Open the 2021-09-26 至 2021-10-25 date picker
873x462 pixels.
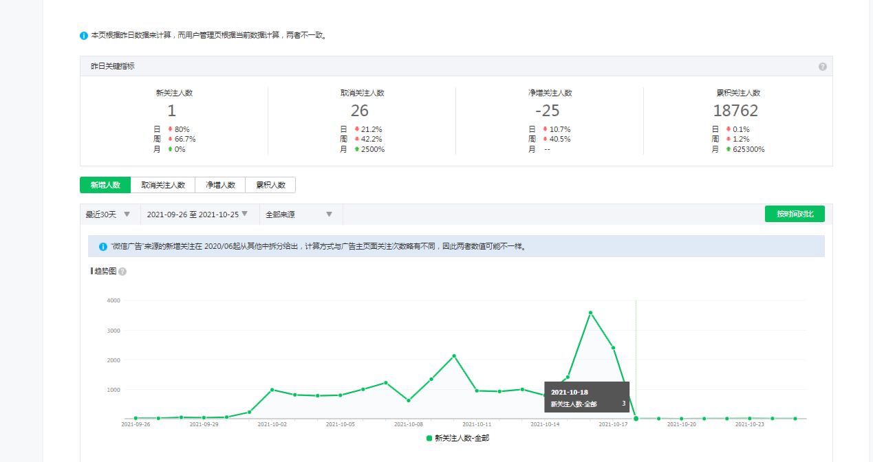tap(198, 214)
